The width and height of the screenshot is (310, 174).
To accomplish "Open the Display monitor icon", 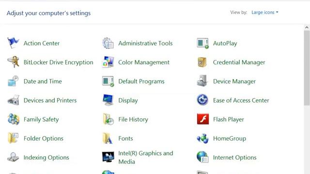I will 108,100.
